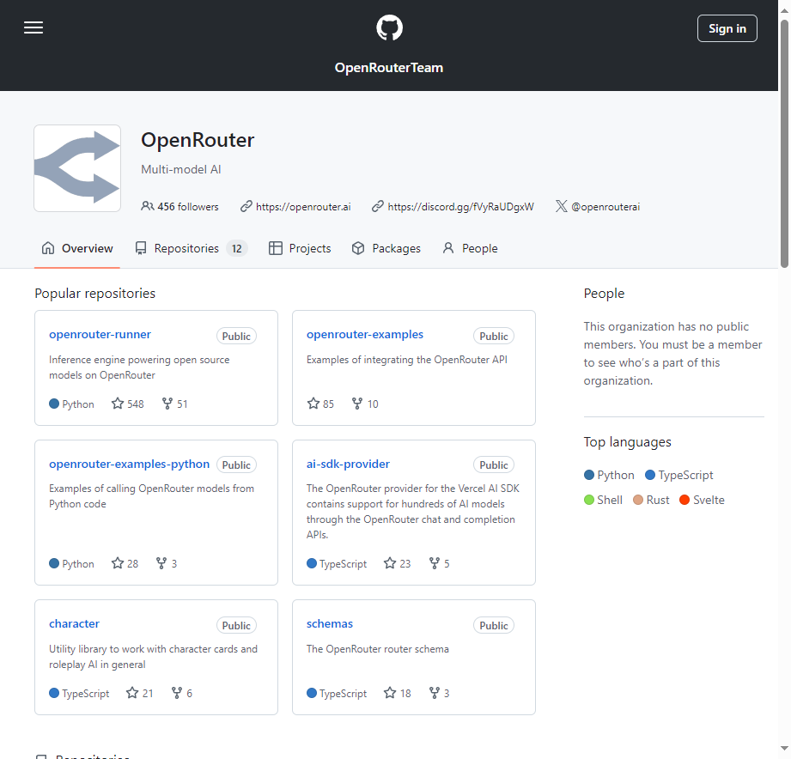Click the page's vertical scrollbar thumb
Viewport: 791px width, 759px height.
click(x=784, y=143)
